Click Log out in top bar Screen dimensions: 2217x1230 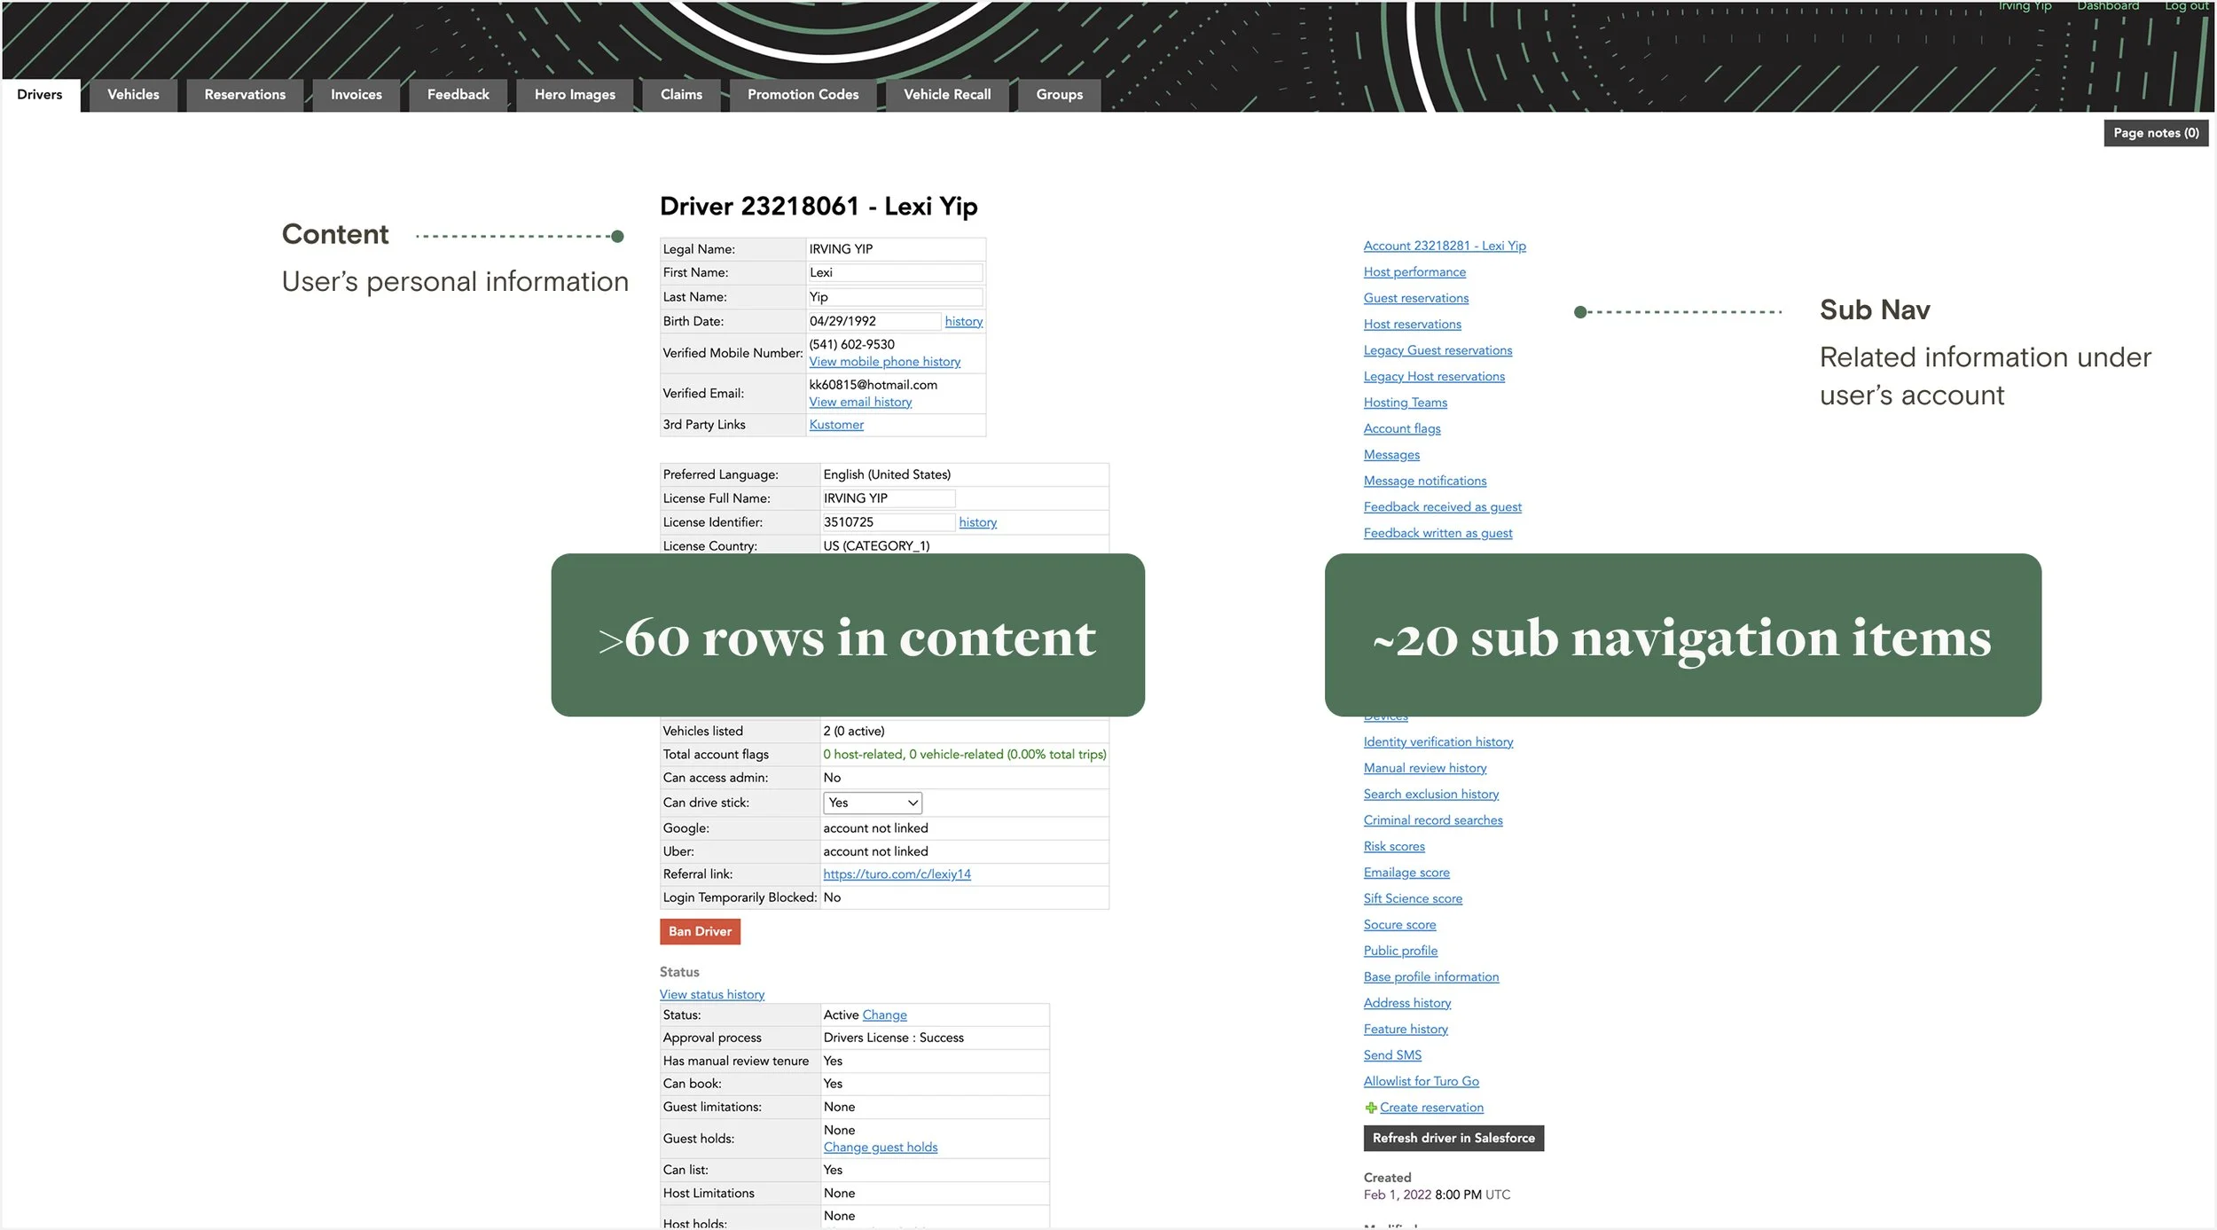point(2185,6)
